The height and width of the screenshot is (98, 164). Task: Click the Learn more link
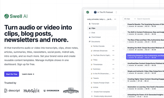(28, 74)
